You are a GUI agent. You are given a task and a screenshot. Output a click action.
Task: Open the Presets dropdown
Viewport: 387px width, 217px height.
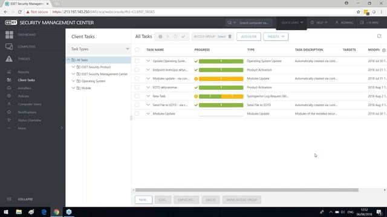[x=276, y=36]
